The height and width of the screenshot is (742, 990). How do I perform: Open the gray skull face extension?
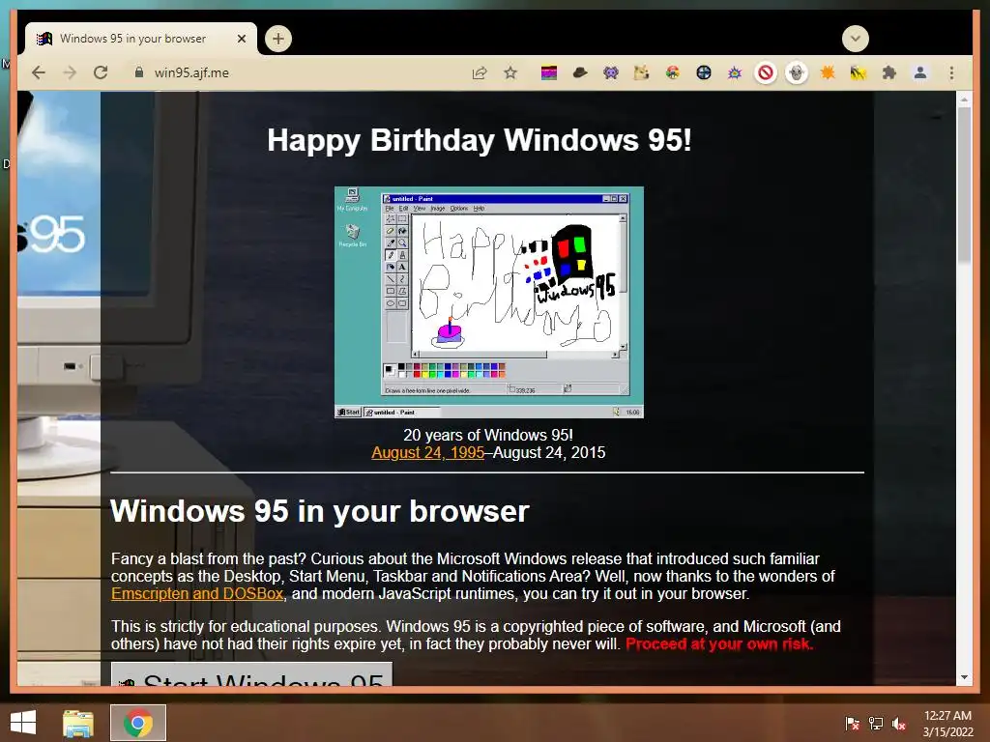click(x=797, y=73)
